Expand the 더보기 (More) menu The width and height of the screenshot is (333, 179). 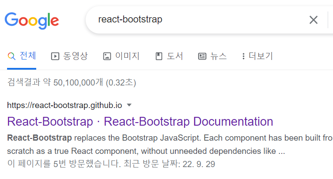257,56
